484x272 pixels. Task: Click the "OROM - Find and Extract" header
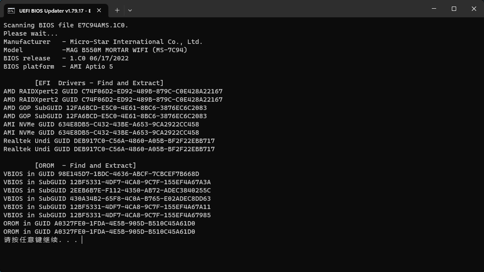[x=85, y=166]
